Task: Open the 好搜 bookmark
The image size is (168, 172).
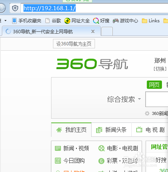Action: pos(101,21)
